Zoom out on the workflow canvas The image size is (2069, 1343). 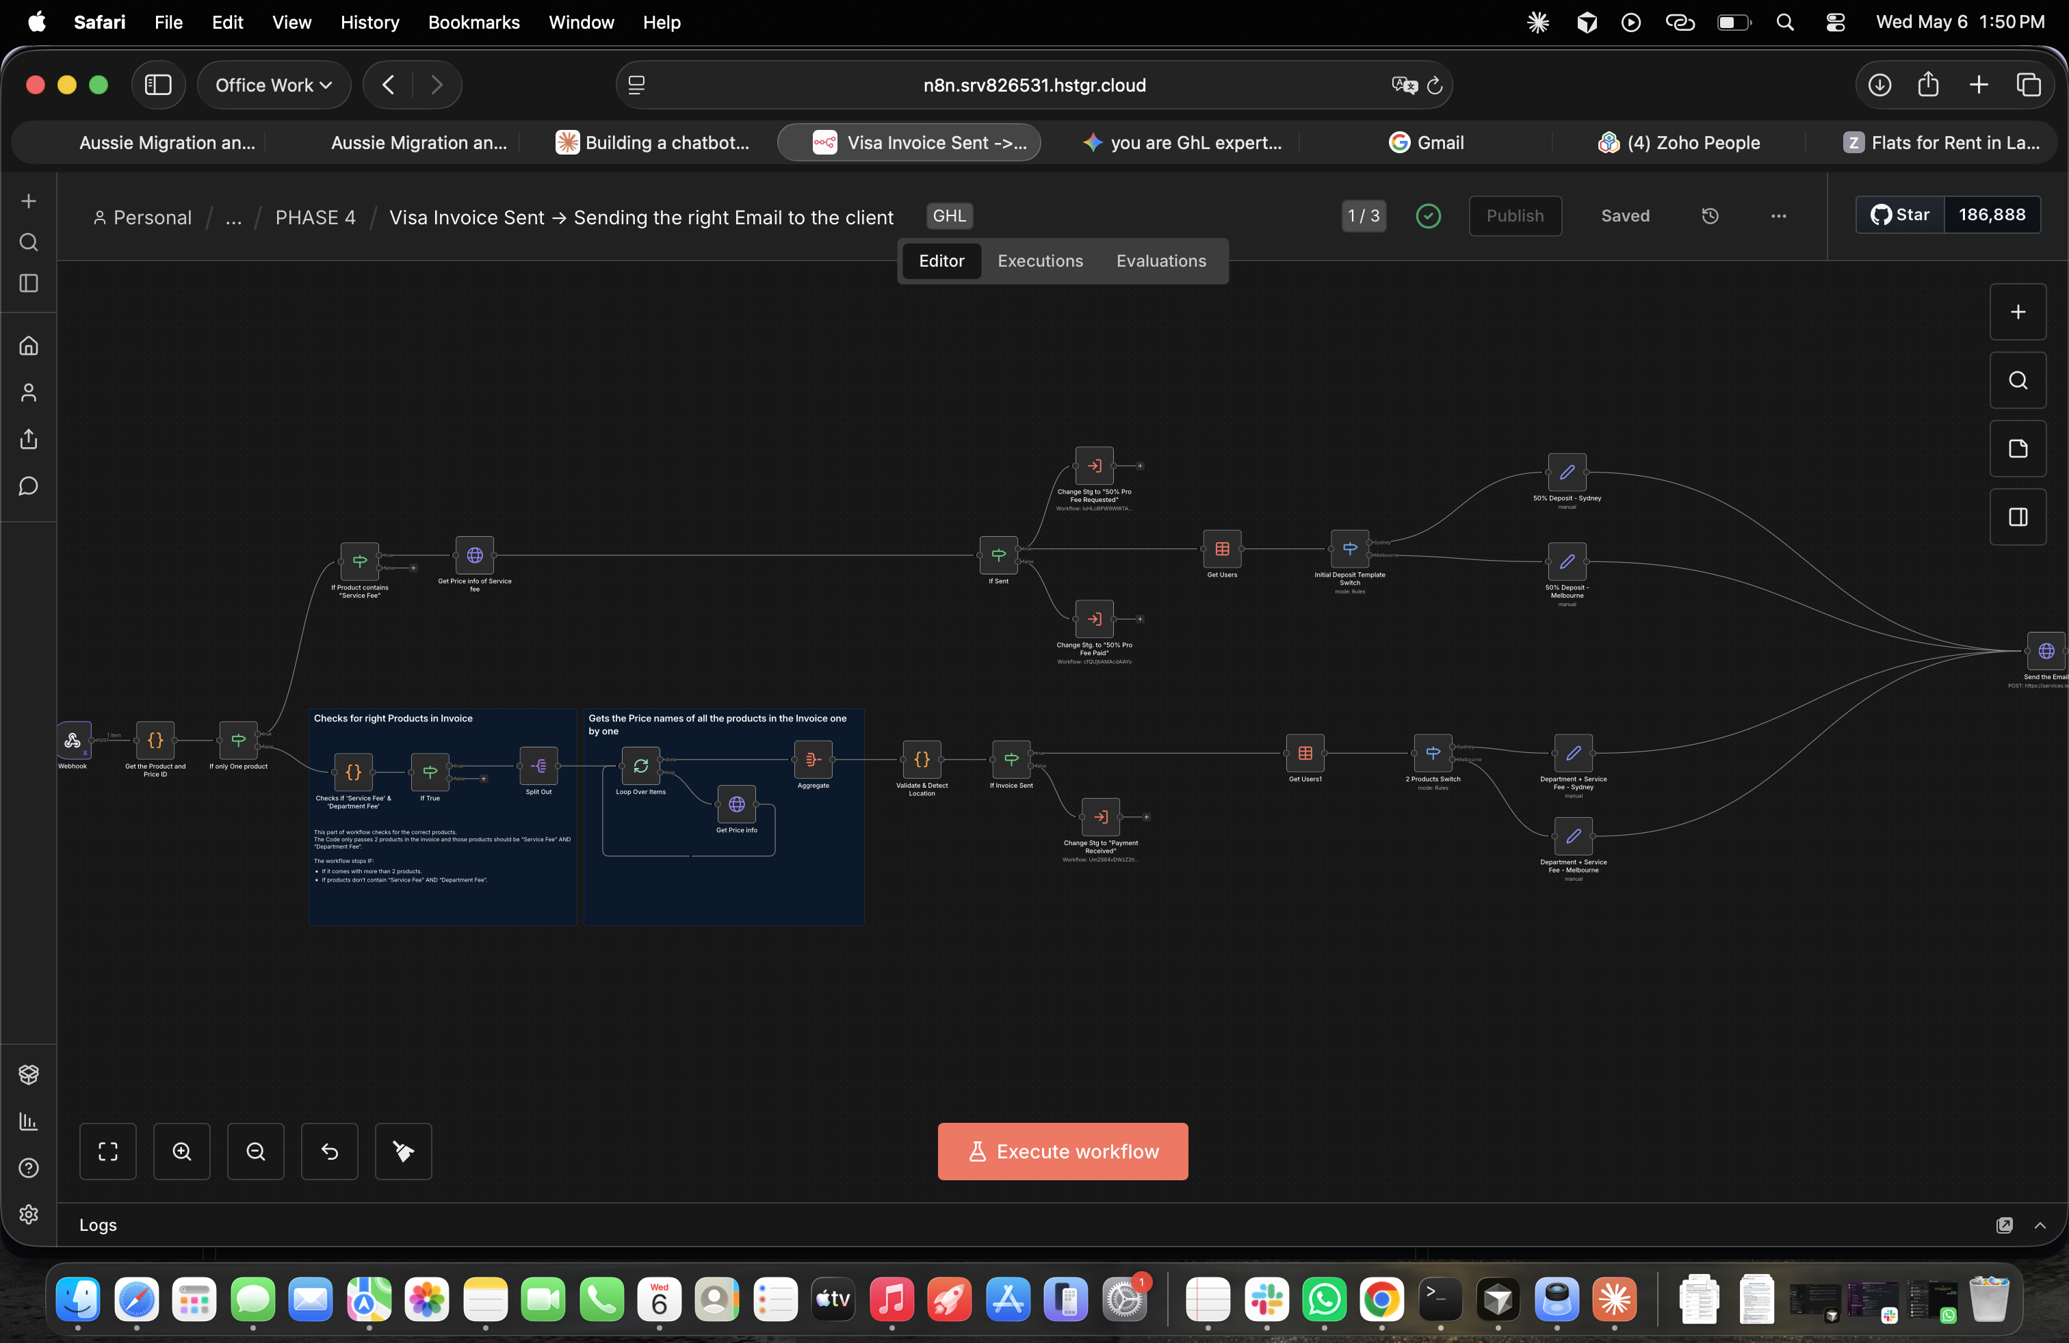coord(256,1151)
